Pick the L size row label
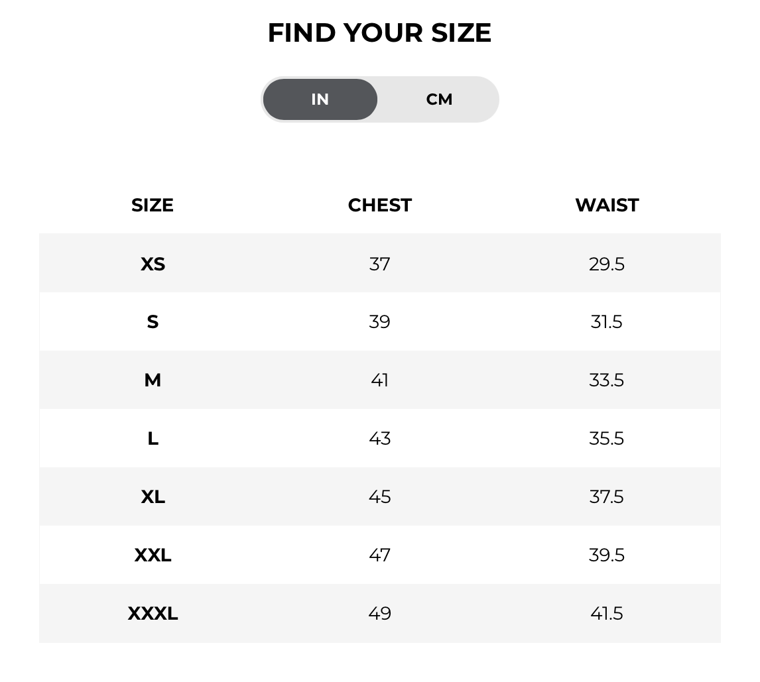The height and width of the screenshot is (682, 760). (x=153, y=439)
